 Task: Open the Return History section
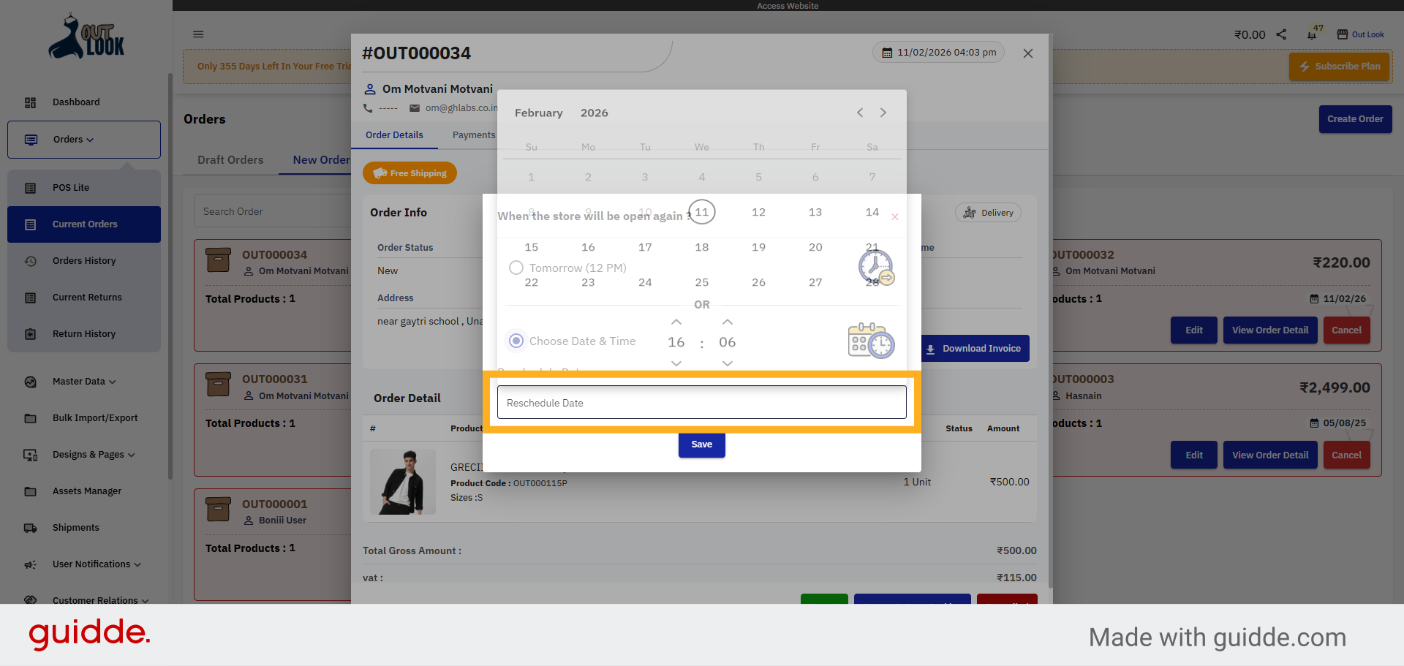point(84,333)
